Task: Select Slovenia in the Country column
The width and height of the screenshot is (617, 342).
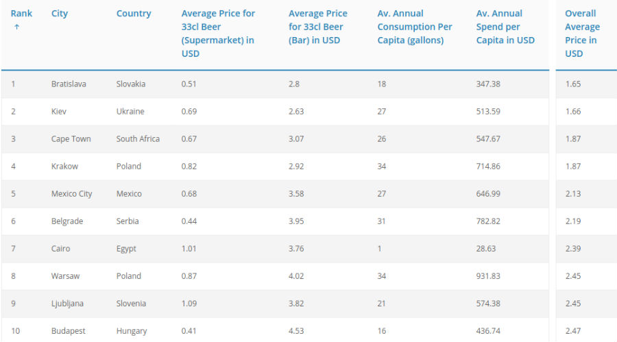Action: (x=131, y=304)
